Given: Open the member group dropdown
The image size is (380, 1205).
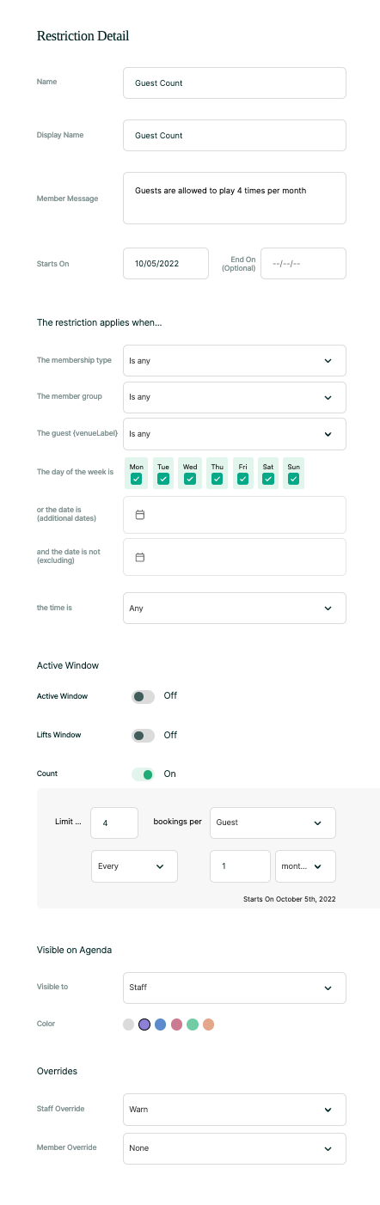Looking at the screenshot, I should coord(235,398).
